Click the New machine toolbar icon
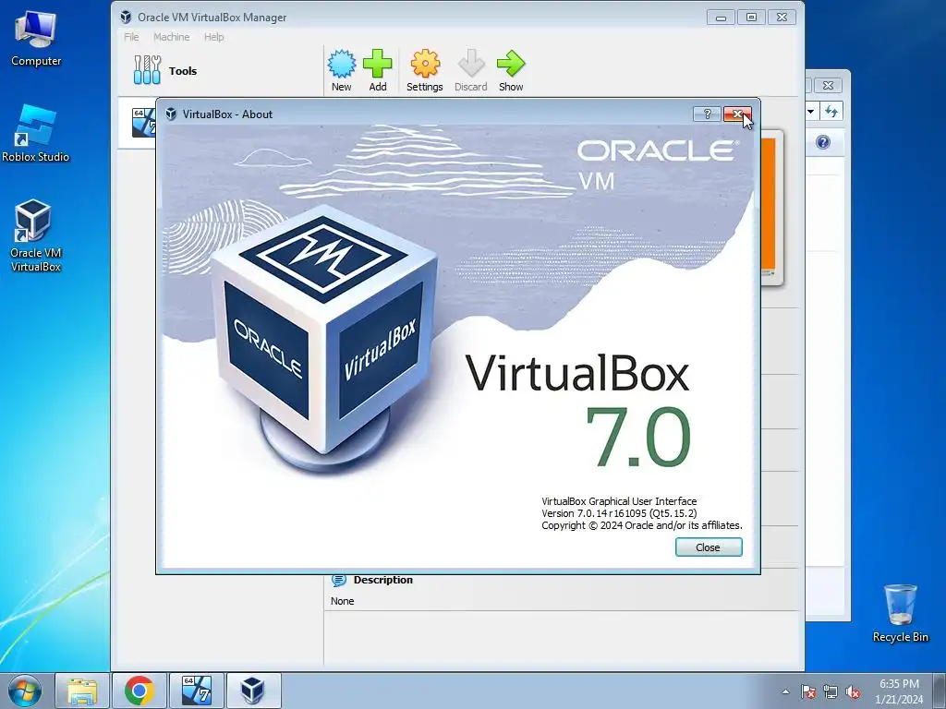Viewport: 946px width, 709px height. (342, 70)
